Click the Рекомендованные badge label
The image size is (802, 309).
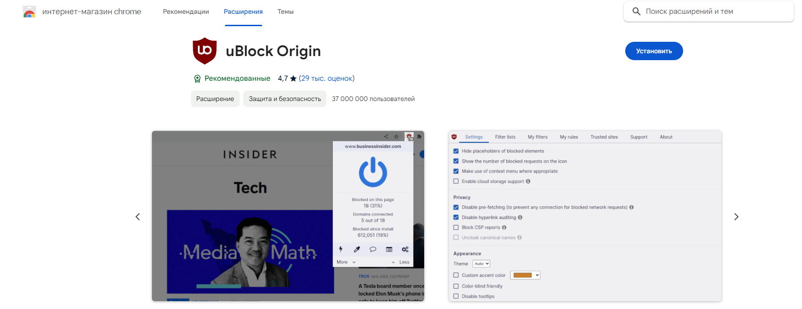point(237,79)
